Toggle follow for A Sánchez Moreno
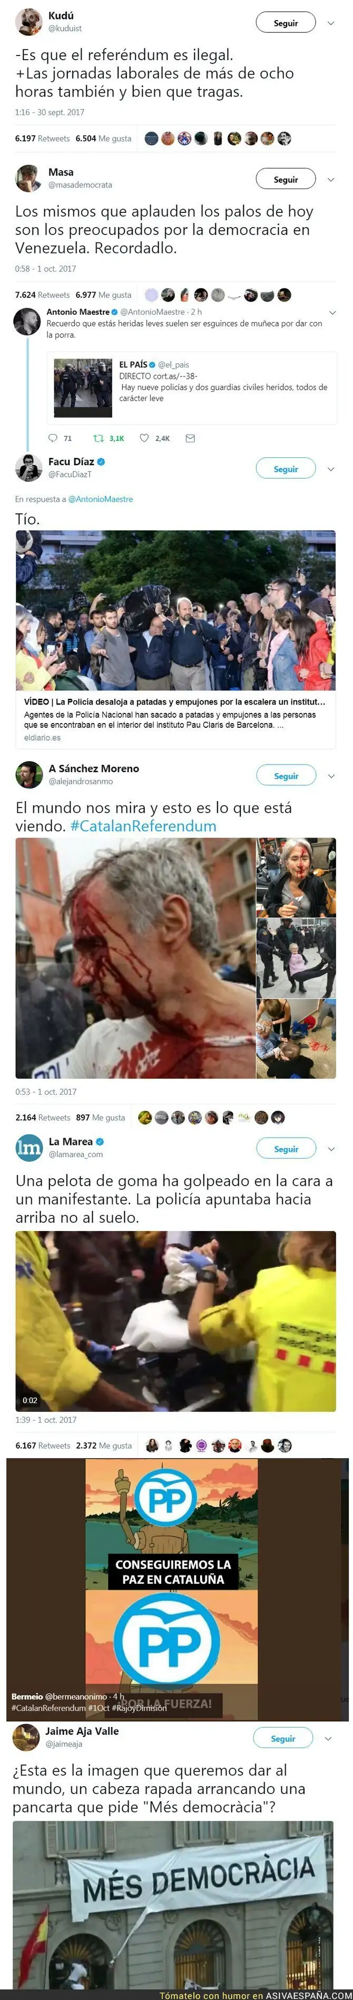353x2000 pixels. pos(286,776)
